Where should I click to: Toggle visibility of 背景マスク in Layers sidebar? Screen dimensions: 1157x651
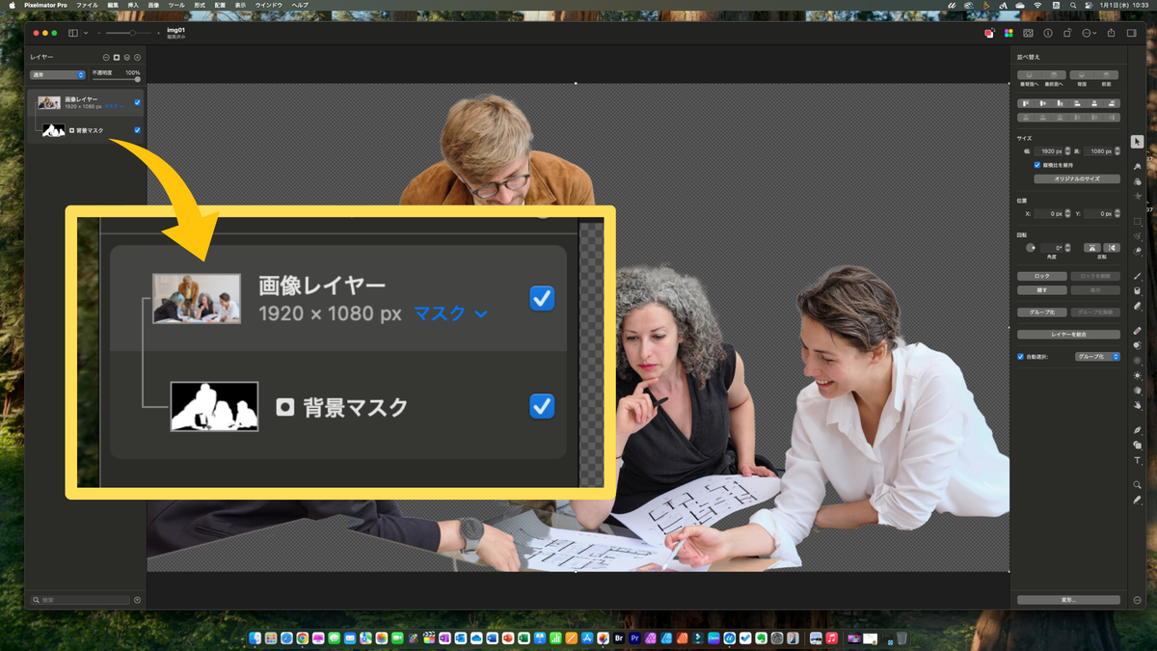coord(137,130)
